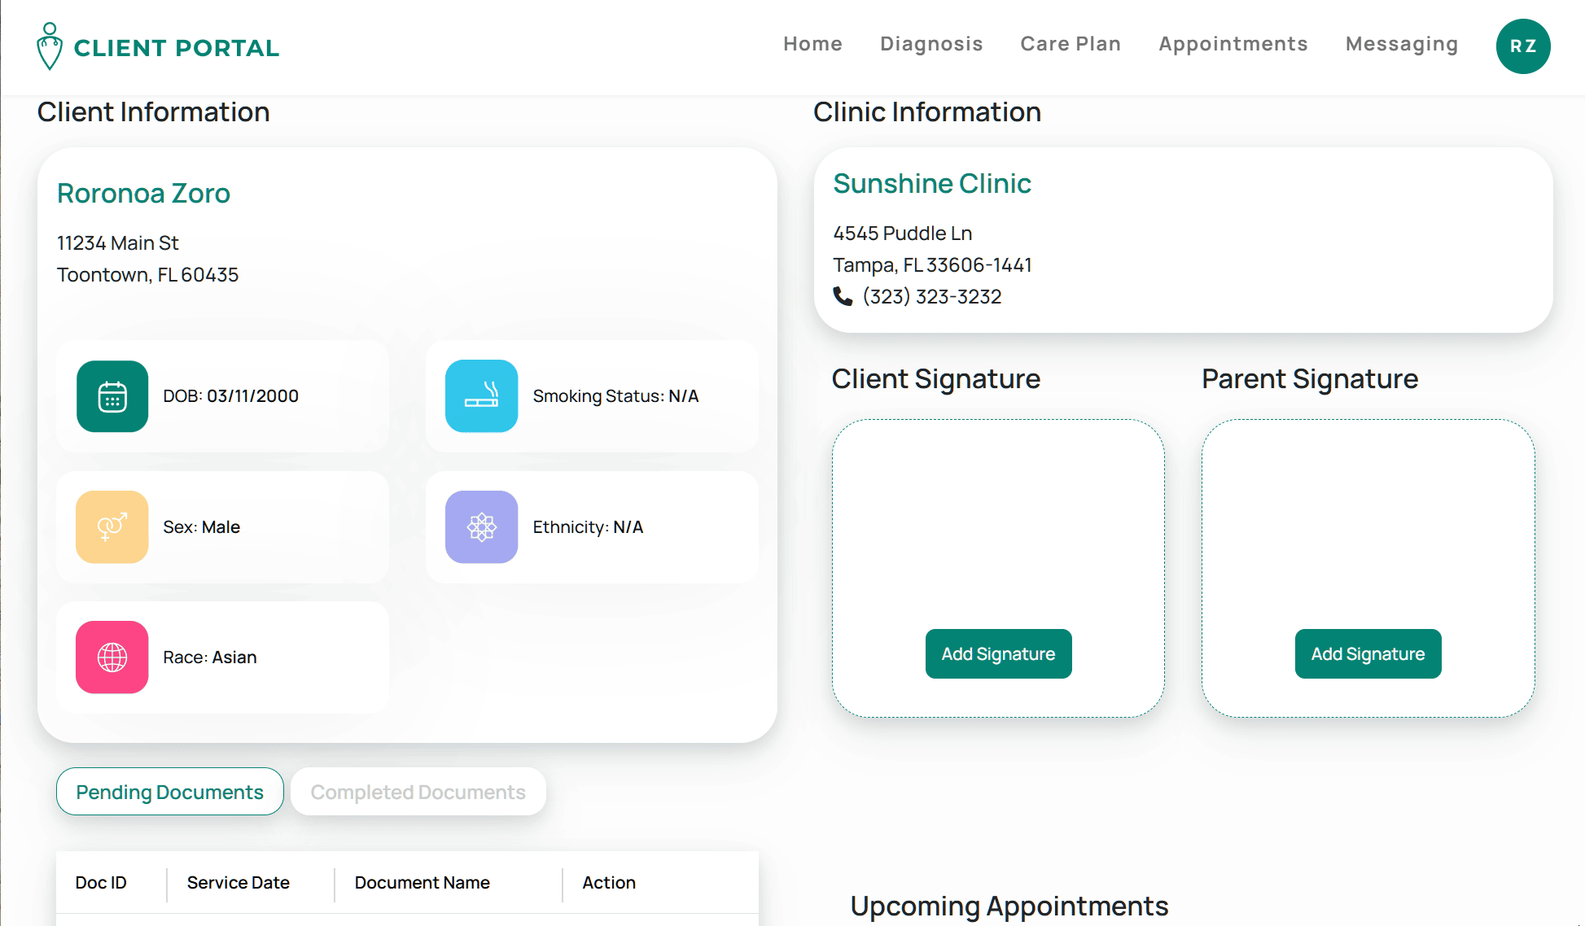Navigate to Appointments
The height and width of the screenshot is (926, 1585).
[x=1233, y=44]
